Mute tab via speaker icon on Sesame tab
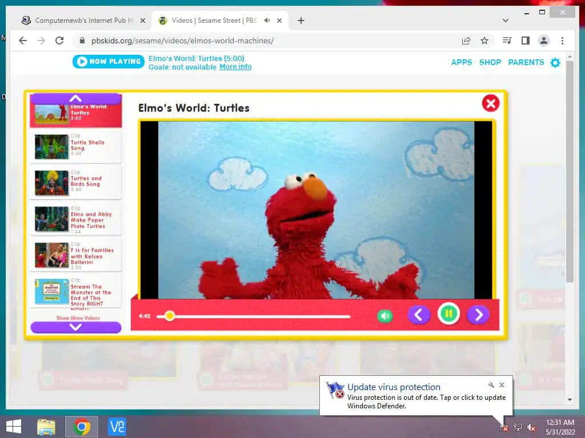The height and width of the screenshot is (438, 585). [x=267, y=21]
